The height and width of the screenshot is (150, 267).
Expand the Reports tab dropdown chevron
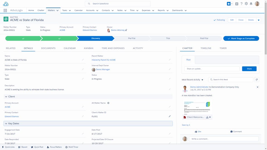[167, 11]
